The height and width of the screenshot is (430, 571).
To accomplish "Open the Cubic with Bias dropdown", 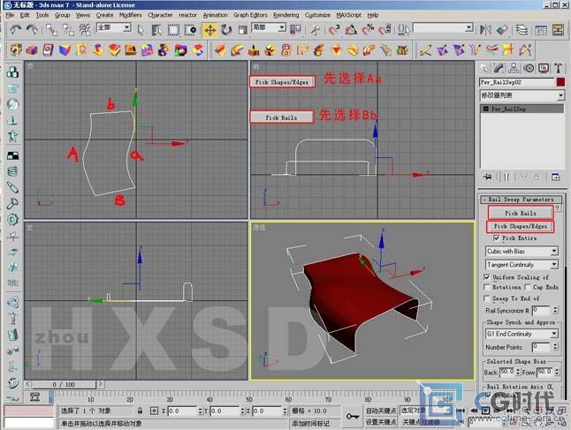I will (x=522, y=252).
